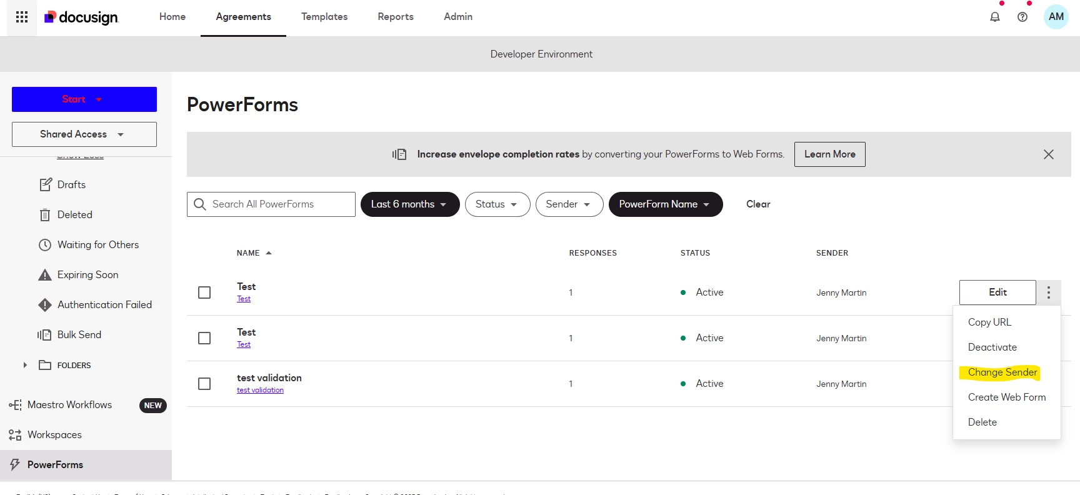Image resolution: width=1080 pixels, height=495 pixels.
Task: Click the PowerForms lightning icon
Action: (x=15, y=464)
